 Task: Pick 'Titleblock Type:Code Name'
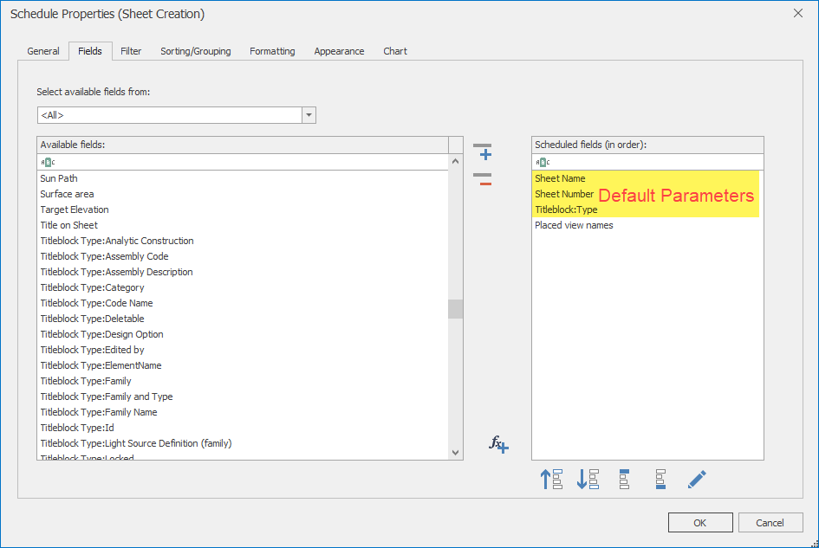click(x=243, y=303)
